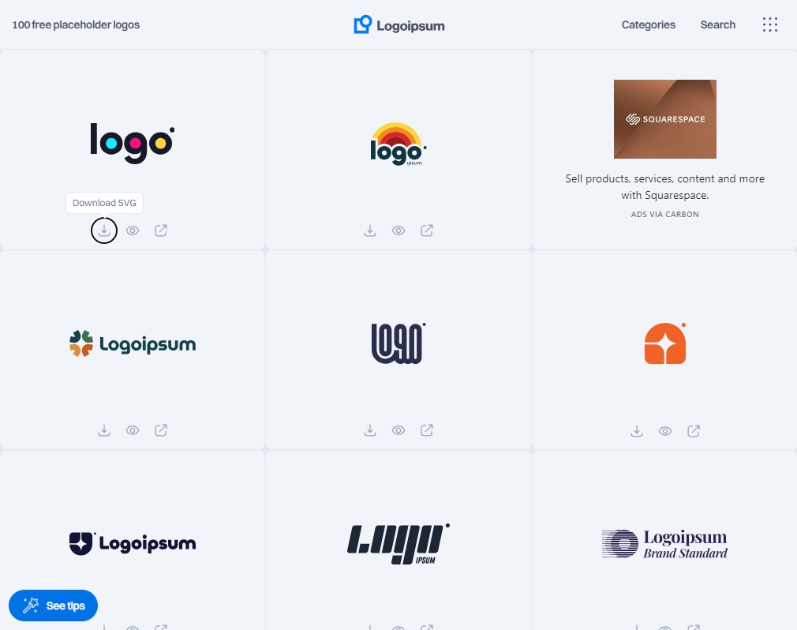This screenshot has height=630, width=797.
Task: Open the green Logoipsum leaf logo externally
Action: [161, 430]
